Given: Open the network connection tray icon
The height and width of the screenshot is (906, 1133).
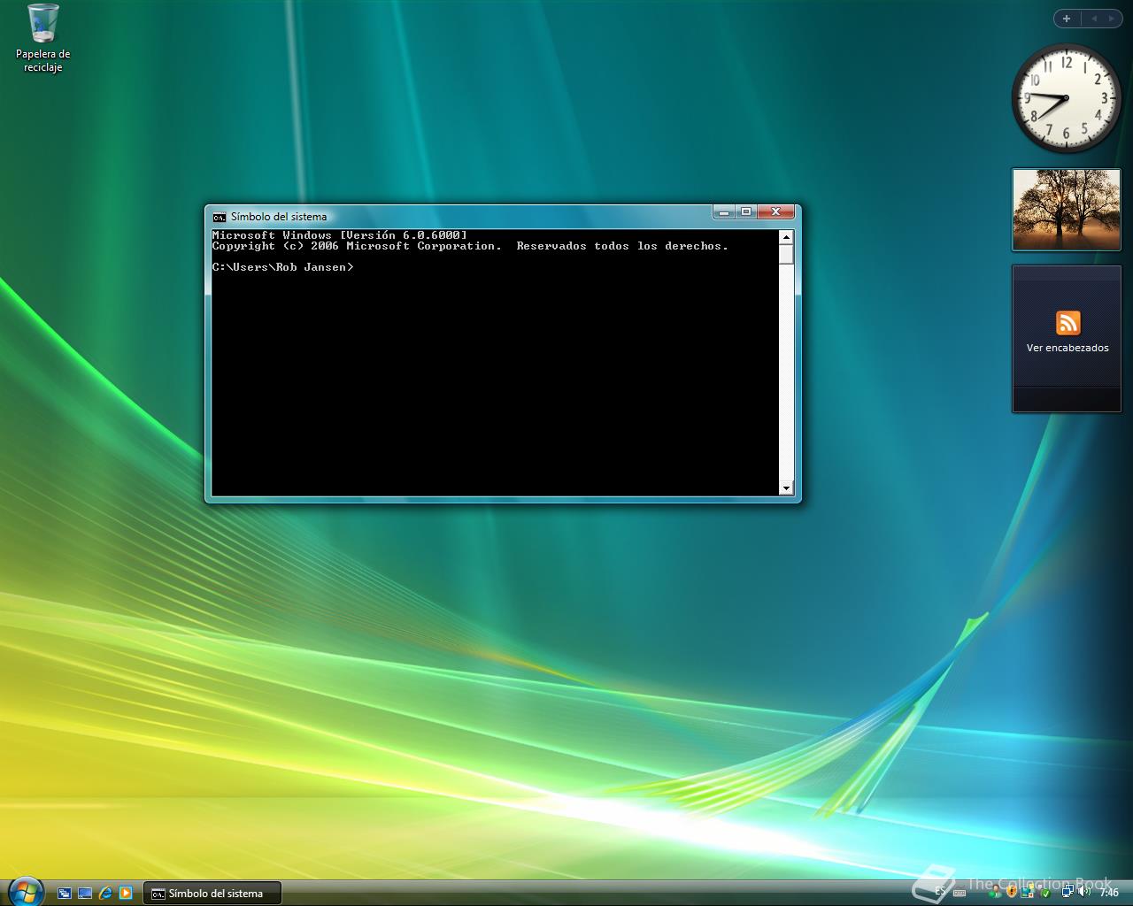Looking at the screenshot, I should click(x=1067, y=892).
